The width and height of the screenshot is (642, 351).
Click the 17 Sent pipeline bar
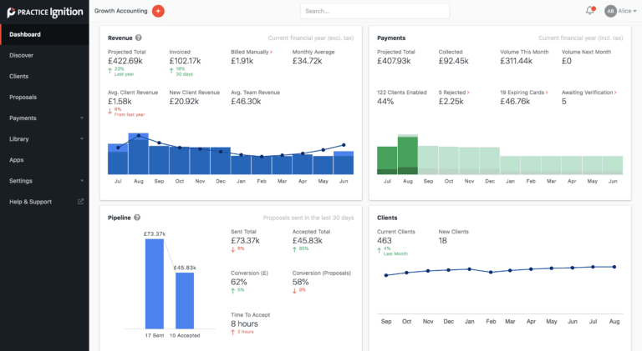(155, 284)
